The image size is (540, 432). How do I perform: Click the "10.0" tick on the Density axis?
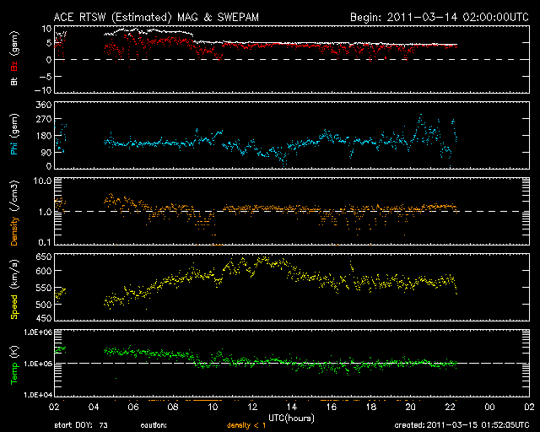pos(42,181)
